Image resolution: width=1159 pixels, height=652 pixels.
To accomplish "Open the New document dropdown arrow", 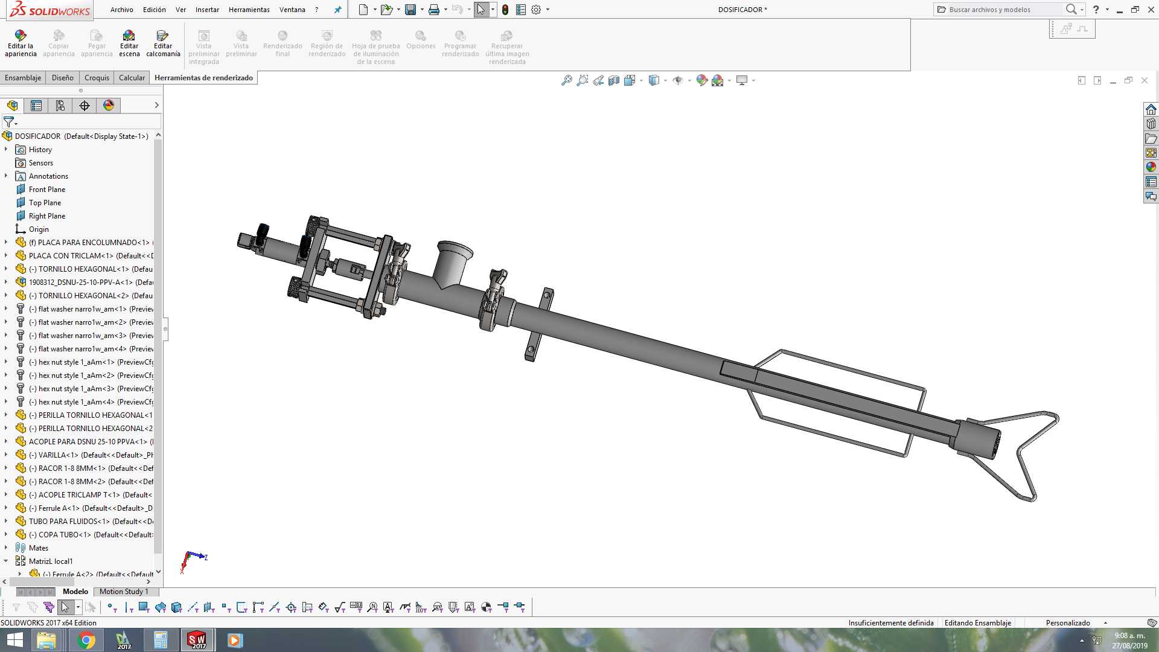I will [375, 10].
